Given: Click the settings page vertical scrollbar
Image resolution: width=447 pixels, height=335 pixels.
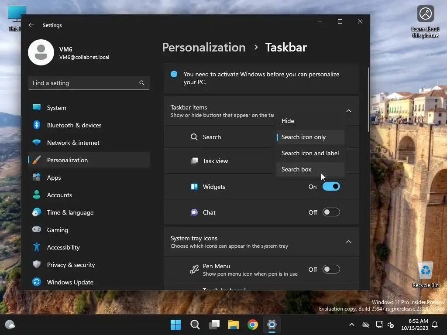Looking at the screenshot, I should coord(368,100).
